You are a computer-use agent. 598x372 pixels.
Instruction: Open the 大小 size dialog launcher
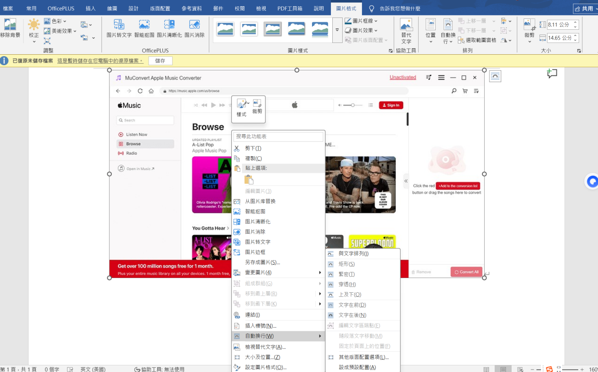click(x=579, y=51)
